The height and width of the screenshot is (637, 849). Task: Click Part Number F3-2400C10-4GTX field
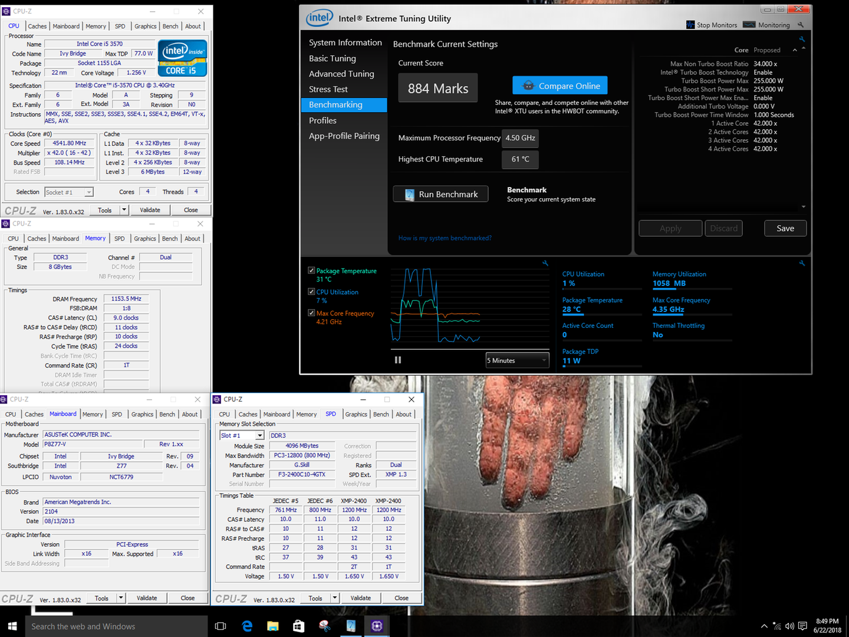(303, 474)
